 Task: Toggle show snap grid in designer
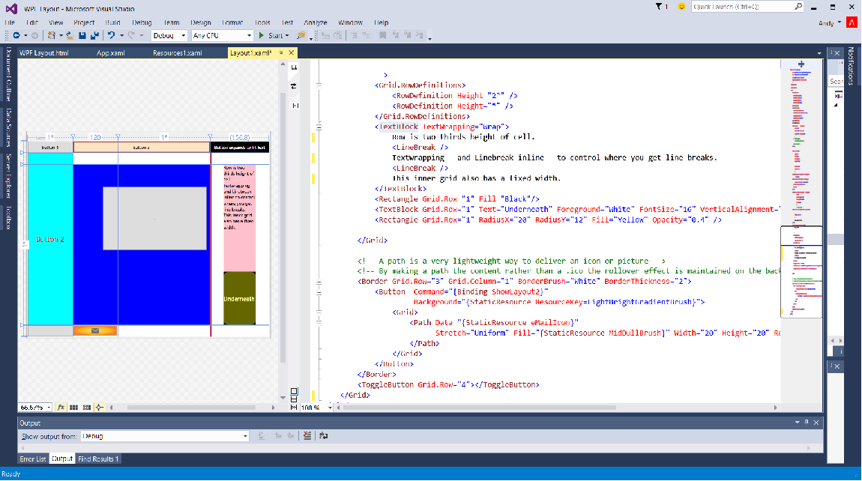click(74, 408)
